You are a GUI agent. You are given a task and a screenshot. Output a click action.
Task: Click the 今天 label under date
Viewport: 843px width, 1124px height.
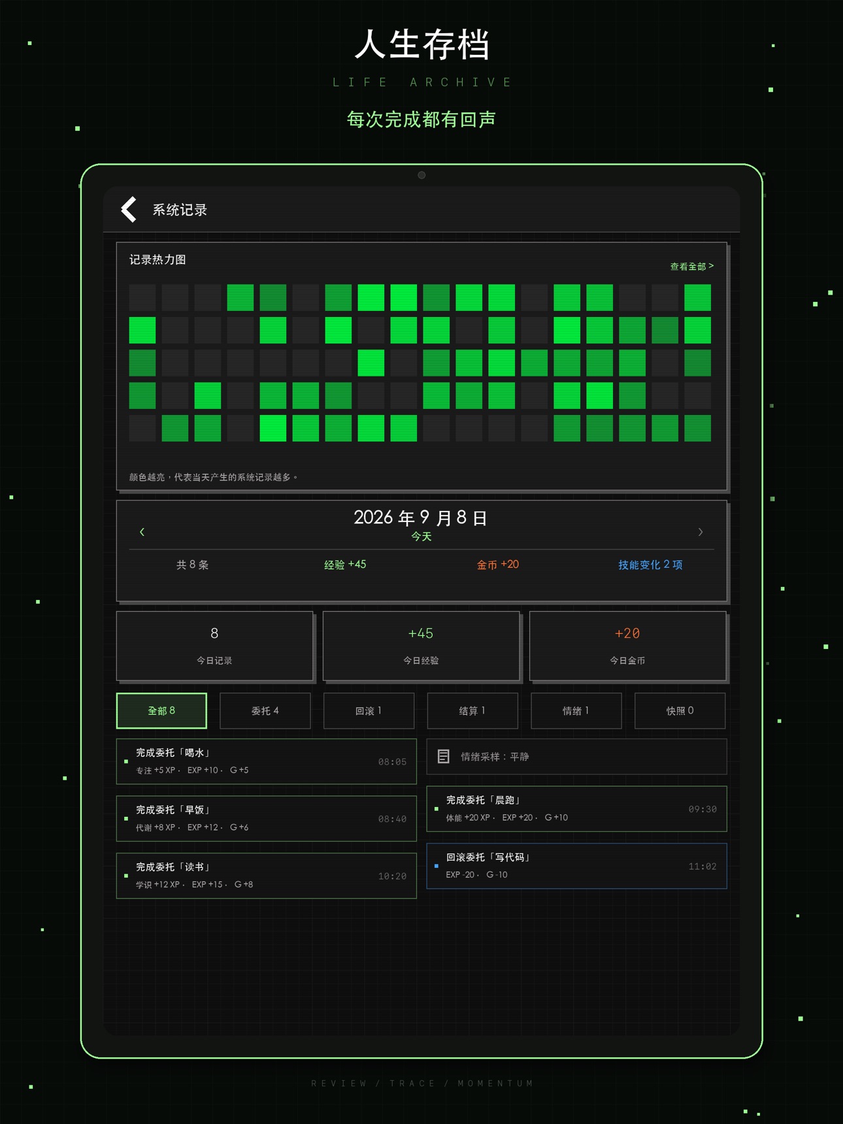421,537
